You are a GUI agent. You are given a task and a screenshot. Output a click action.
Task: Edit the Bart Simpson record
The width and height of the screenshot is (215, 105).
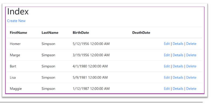pyautogui.click(x=167, y=66)
